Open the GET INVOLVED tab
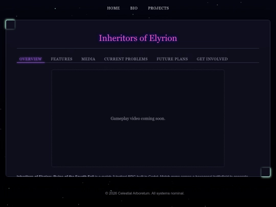 tap(212, 59)
